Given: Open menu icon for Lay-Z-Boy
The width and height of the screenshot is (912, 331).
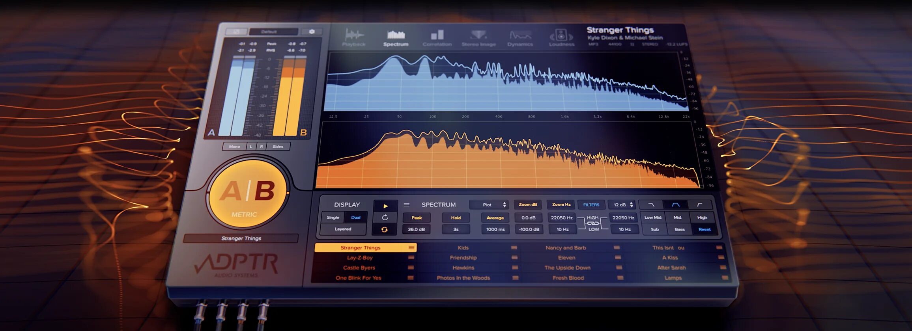Looking at the screenshot, I should 411,258.
